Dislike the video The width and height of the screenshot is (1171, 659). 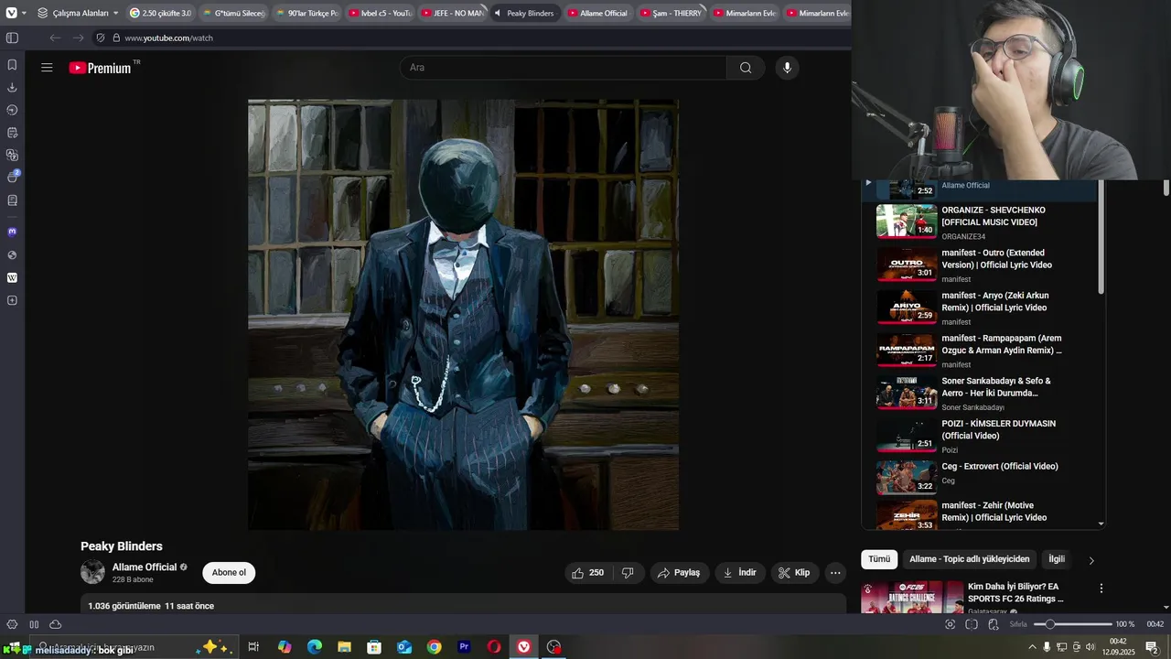point(628,573)
